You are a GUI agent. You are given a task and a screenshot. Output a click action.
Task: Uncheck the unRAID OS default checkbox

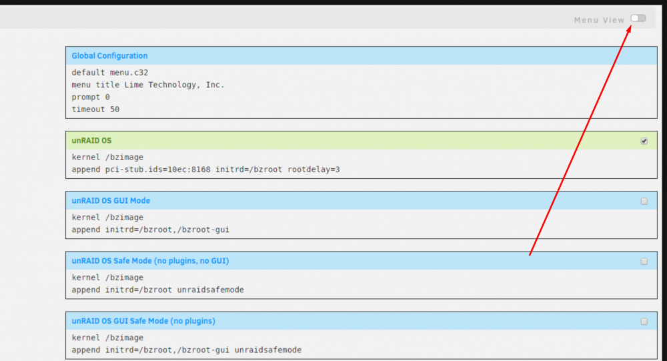[644, 141]
